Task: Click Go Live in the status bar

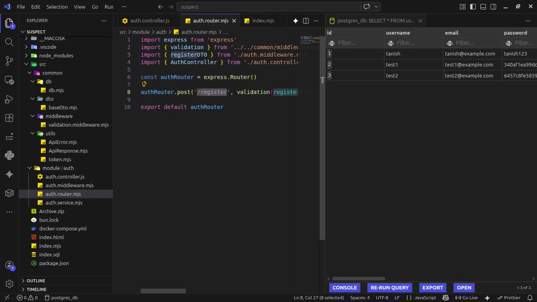Action: [466, 298]
